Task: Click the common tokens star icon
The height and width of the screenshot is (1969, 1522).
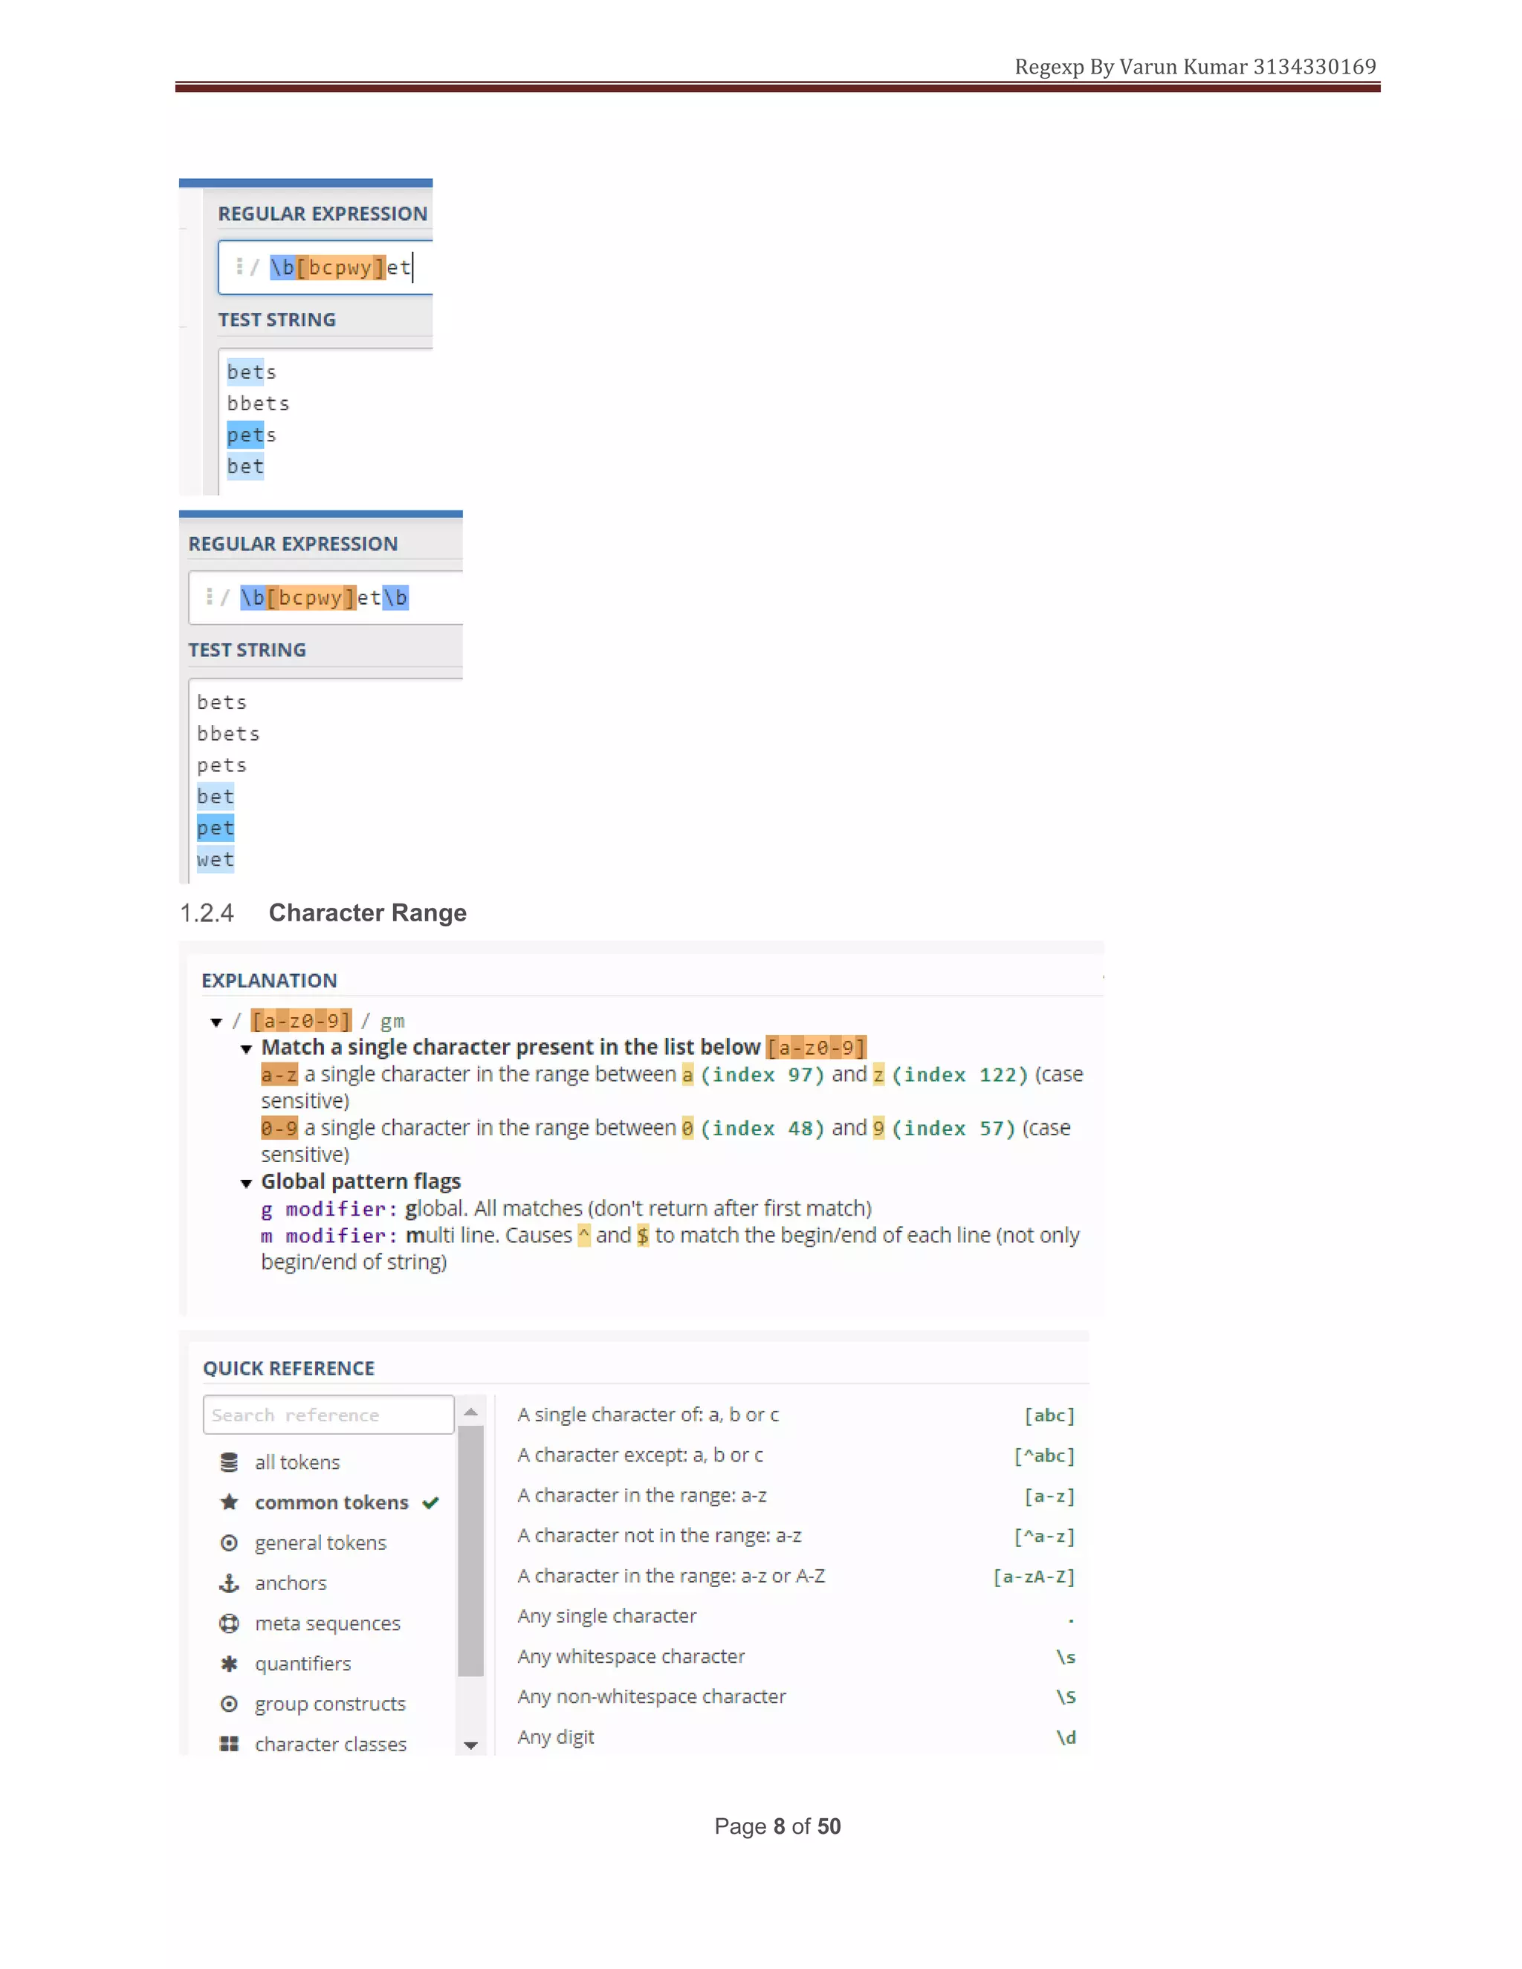Action: (229, 1502)
